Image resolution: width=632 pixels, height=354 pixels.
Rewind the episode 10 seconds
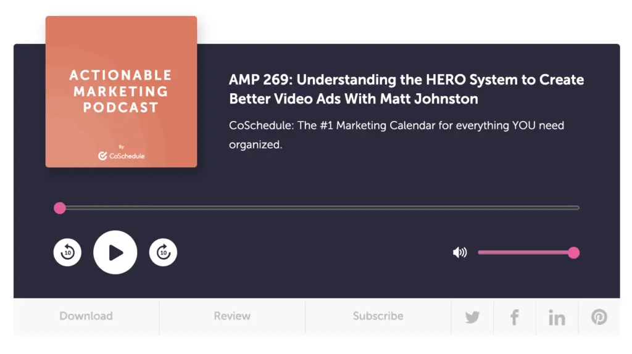67,252
